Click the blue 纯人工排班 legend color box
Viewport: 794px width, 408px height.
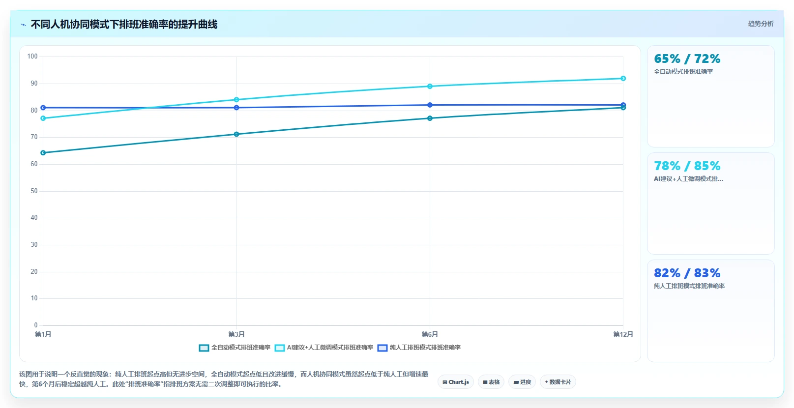point(382,348)
